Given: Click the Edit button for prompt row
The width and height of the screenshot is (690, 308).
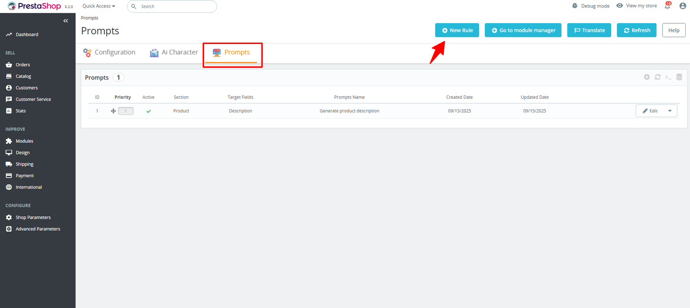Looking at the screenshot, I should (650, 111).
